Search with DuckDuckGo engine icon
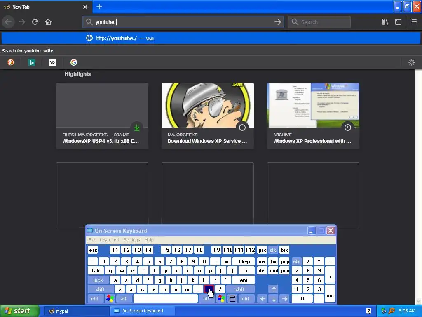 [10, 63]
